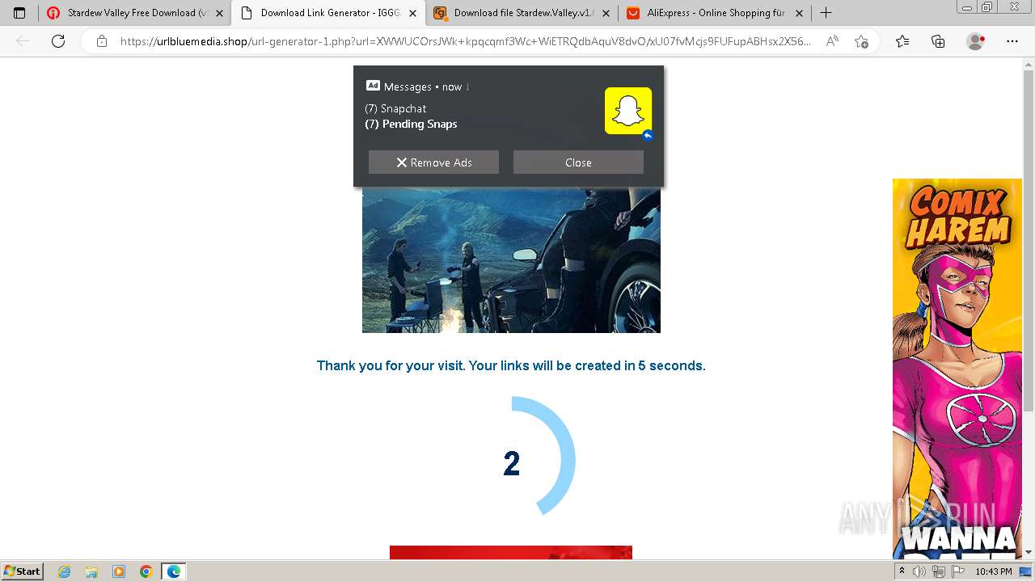1035x582 pixels.
Task: Click the scrollbar down arrow
Action: 1029,552
